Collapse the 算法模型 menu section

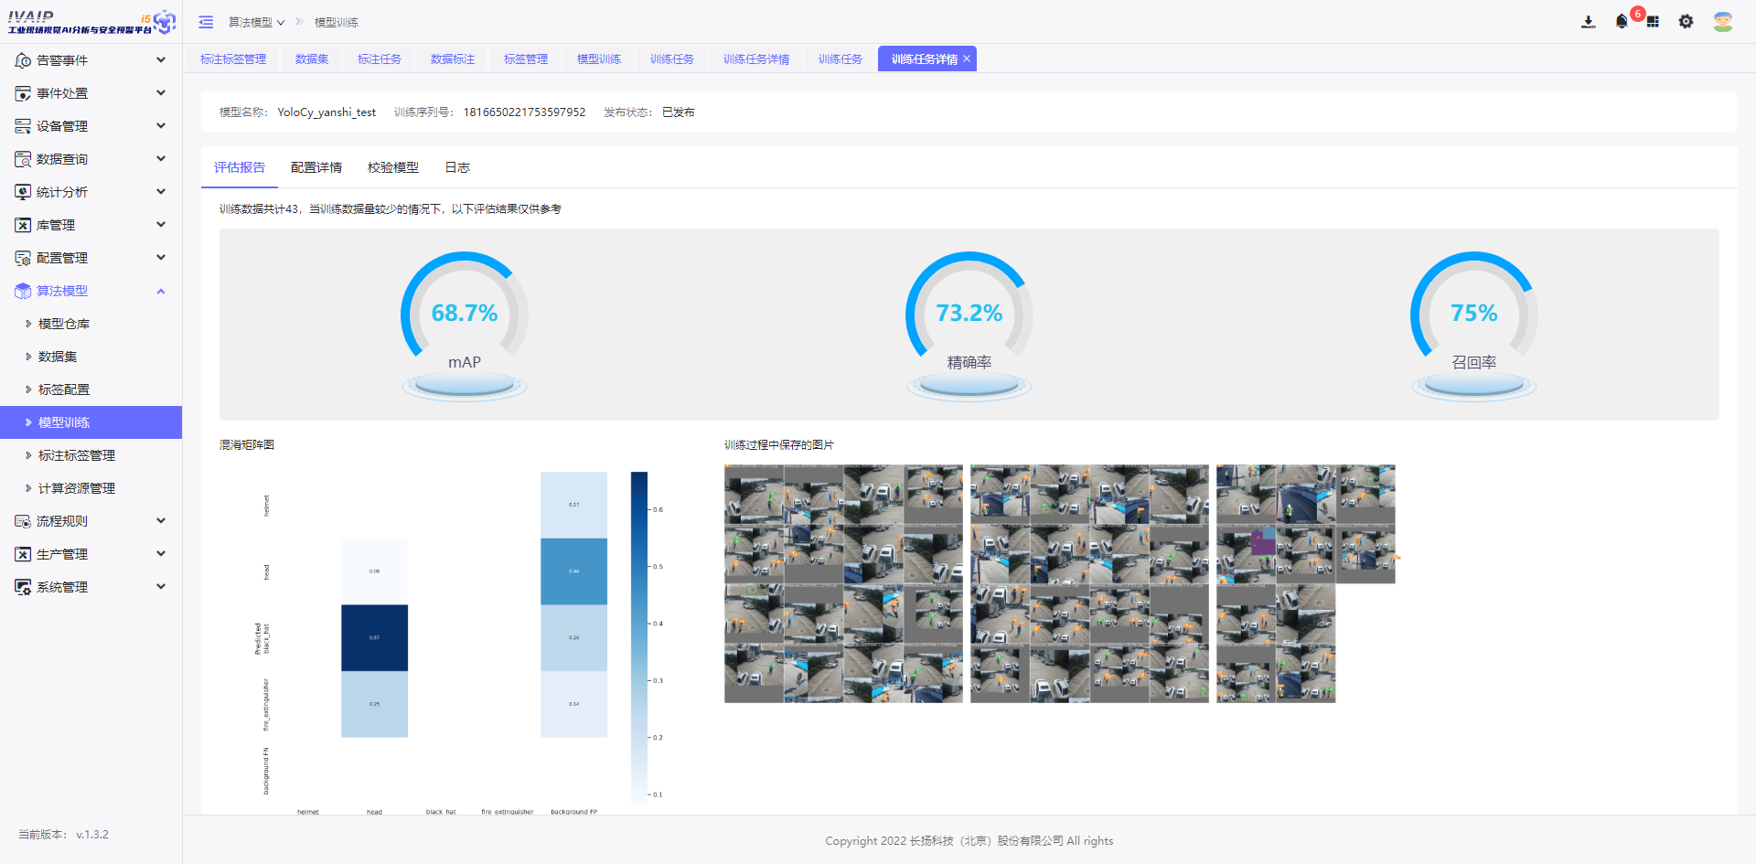tap(161, 291)
